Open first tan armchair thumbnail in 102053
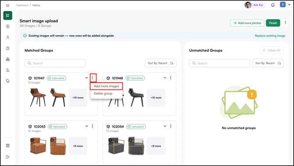The width and height of the screenshot is (294, 166). click(x=38, y=146)
